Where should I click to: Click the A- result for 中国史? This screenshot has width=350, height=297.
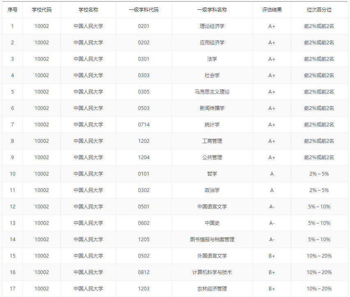point(272,223)
